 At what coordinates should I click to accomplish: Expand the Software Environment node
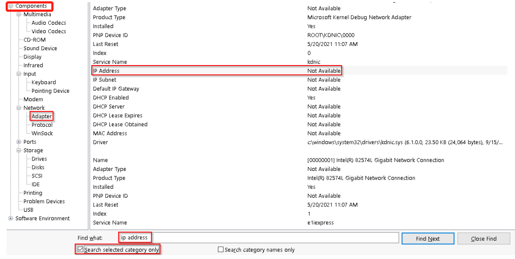pos(10,219)
